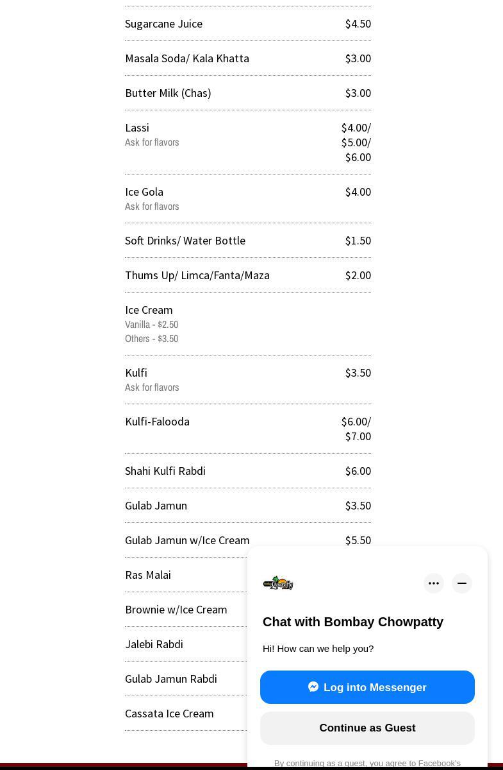Minimize the Messenger chat widget
The height and width of the screenshot is (770, 503).
(462, 583)
